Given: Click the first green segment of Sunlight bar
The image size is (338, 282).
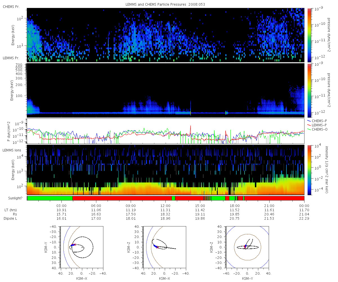Looking at the screenshot, I should coord(50,198).
